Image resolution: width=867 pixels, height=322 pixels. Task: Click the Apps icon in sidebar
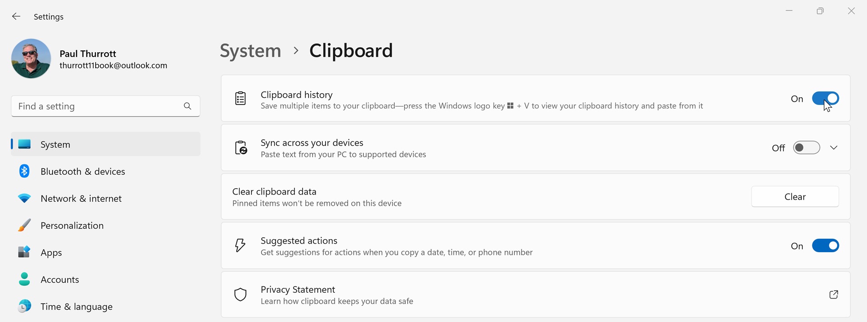24,252
